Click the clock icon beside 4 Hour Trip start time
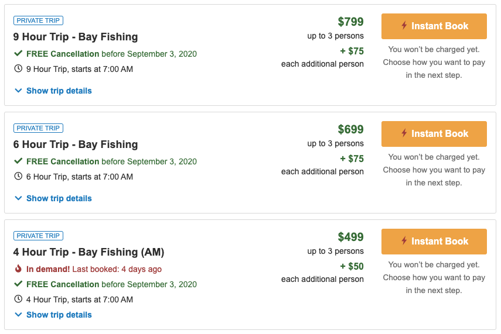 [18, 299]
